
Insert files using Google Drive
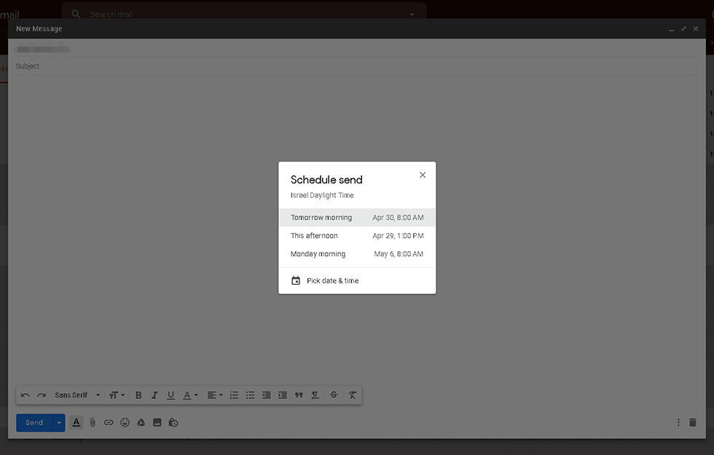(x=141, y=422)
